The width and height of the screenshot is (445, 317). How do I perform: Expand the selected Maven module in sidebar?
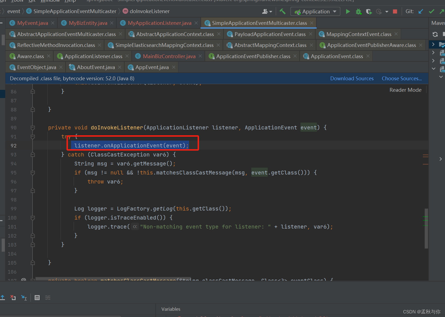coord(433,44)
